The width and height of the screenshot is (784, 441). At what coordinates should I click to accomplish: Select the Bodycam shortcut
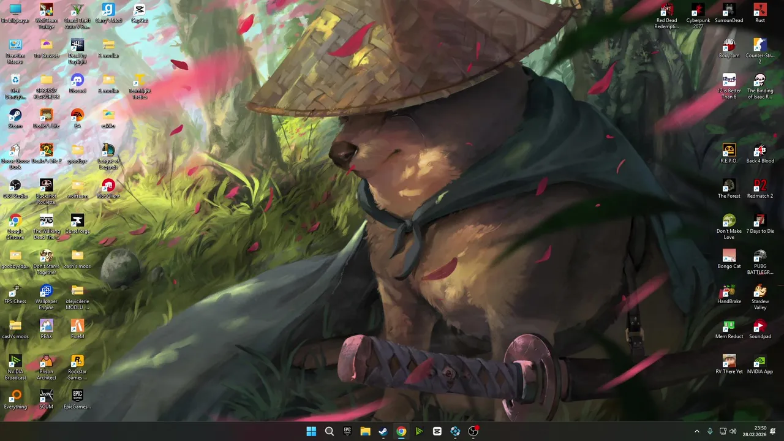[729, 48]
